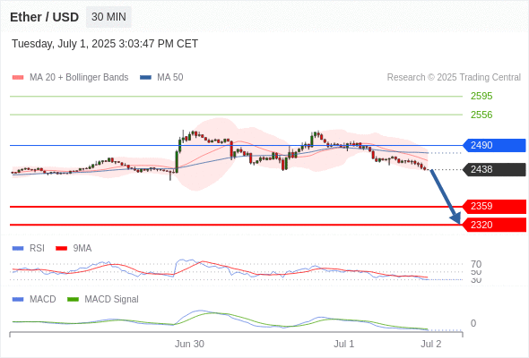This screenshot has width=529, height=358.
Task: Click the 2556 resistance level label
Action: click(x=481, y=115)
